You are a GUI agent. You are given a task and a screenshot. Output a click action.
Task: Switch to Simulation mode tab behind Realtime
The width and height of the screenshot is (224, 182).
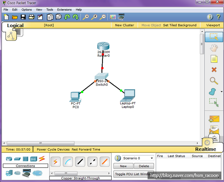coord(215,138)
